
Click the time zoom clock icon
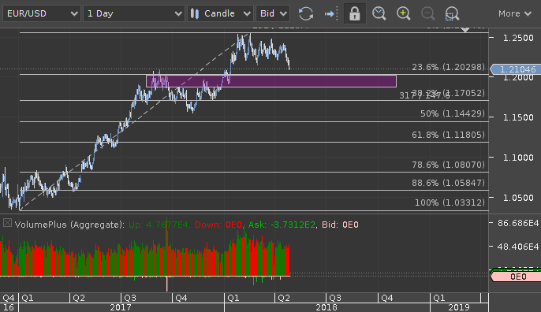coord(379,14)
